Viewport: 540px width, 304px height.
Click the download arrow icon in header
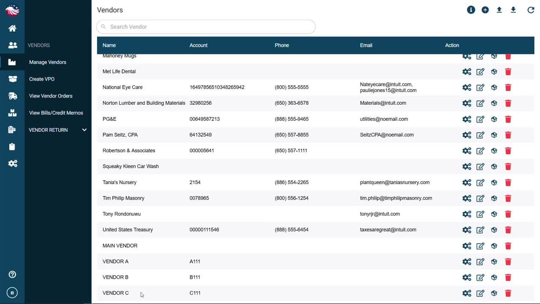(x=513, y=10)
